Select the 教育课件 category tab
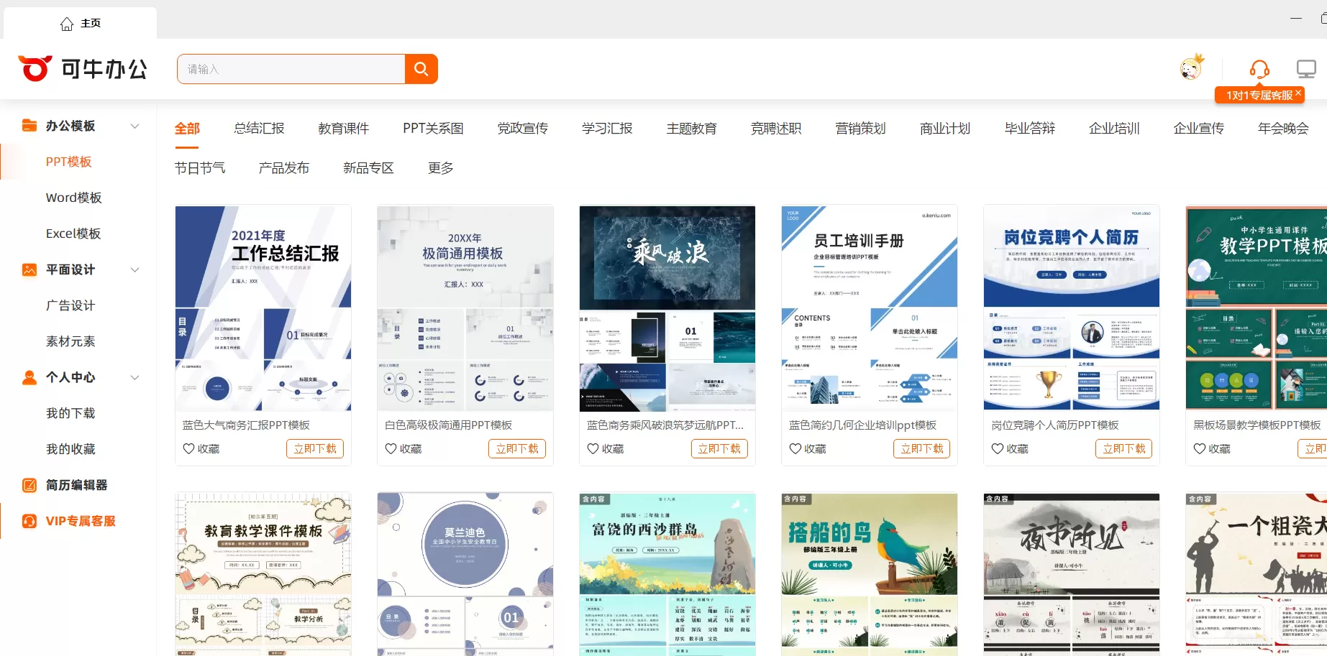The image size is (1327, 656). point(344,128)
